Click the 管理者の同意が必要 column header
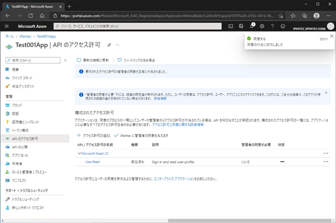The image size is (336, 223). 256,145
